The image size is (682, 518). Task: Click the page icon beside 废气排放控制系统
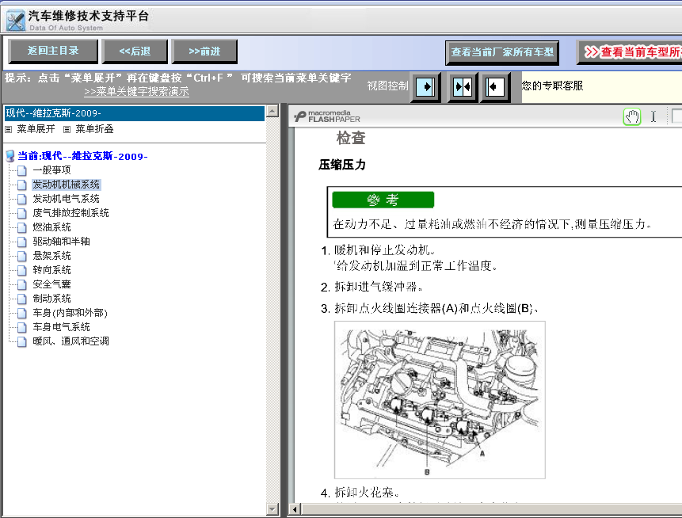pyautogui.click(x=21, y=213)
